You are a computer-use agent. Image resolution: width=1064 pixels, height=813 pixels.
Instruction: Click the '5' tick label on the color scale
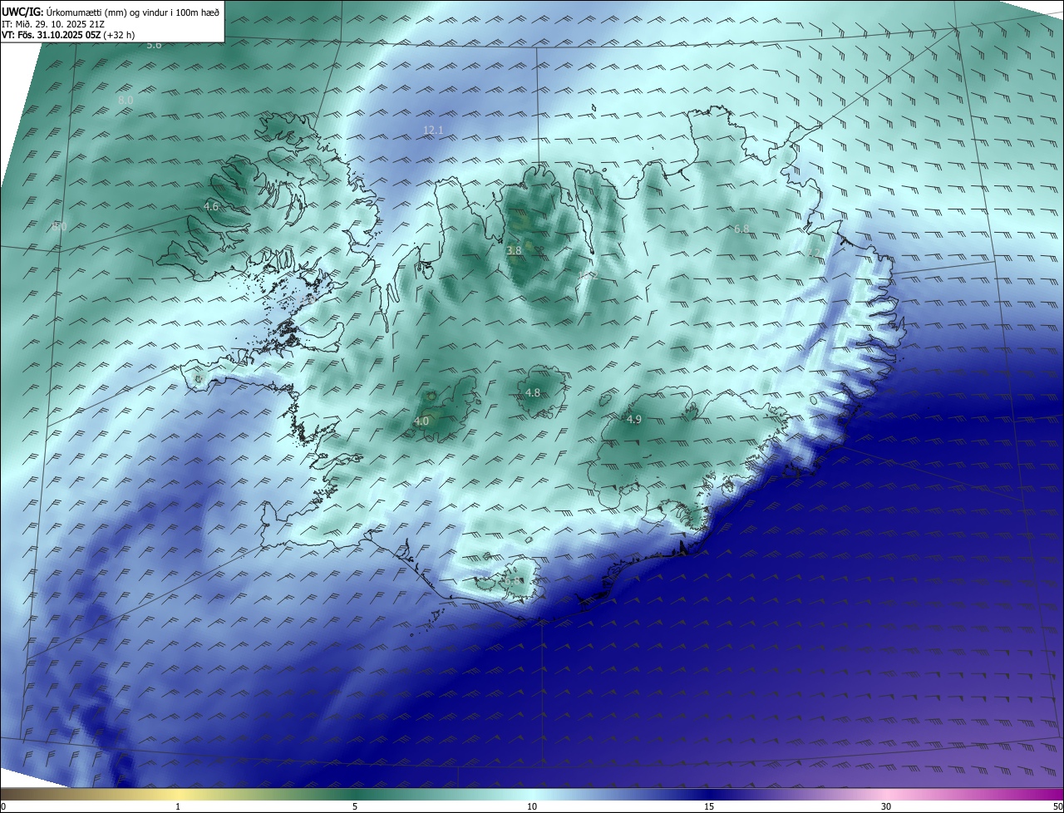[355, 806]
